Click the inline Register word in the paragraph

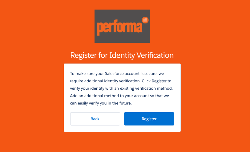click(x=159, y=81)
